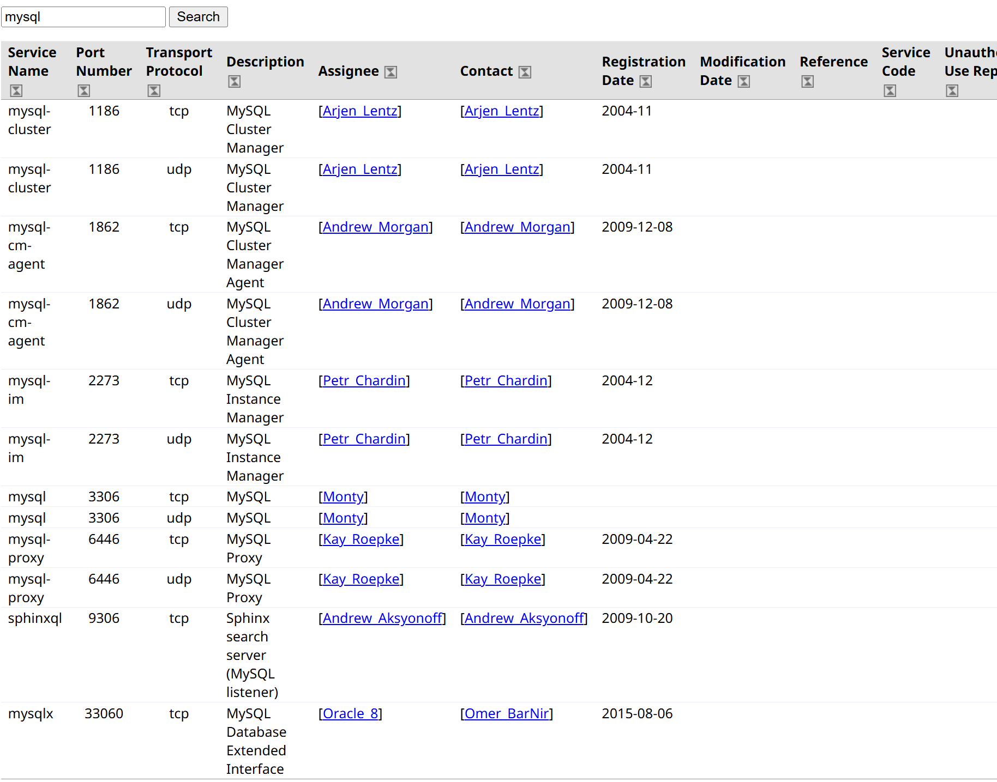The width and height of the screenshot is (997, 782).
Task: Open Monty assignee link in tcp 3306 row
Action: click(x=343, y=497)
